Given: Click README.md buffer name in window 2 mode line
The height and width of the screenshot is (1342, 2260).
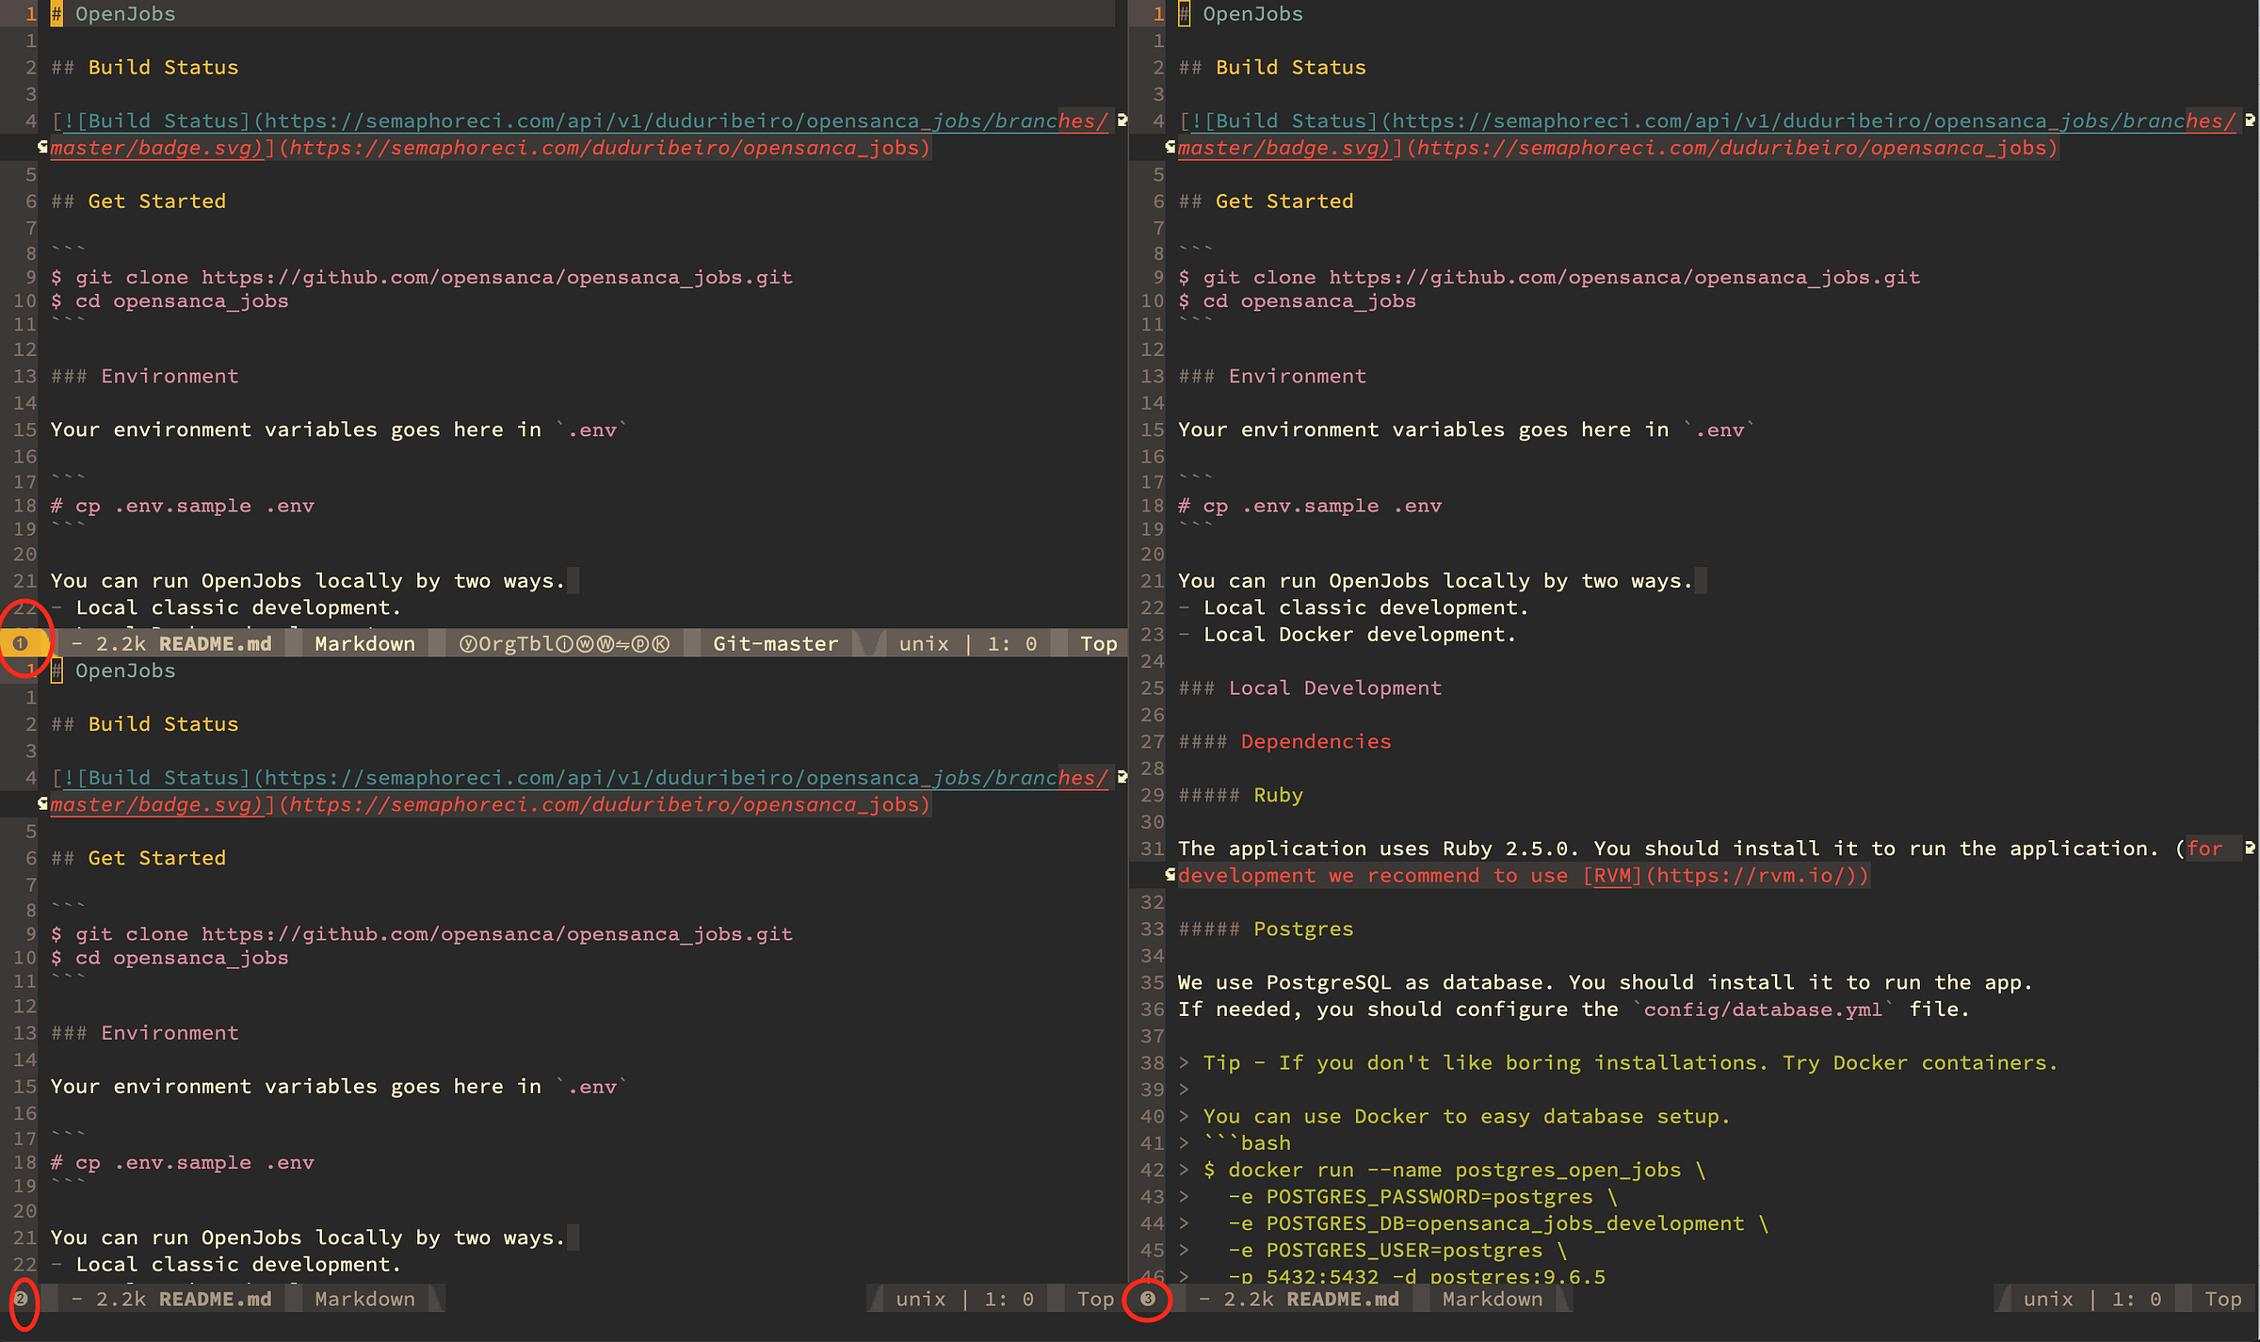Looking at the screenshot, I should tap(215, 1300).
